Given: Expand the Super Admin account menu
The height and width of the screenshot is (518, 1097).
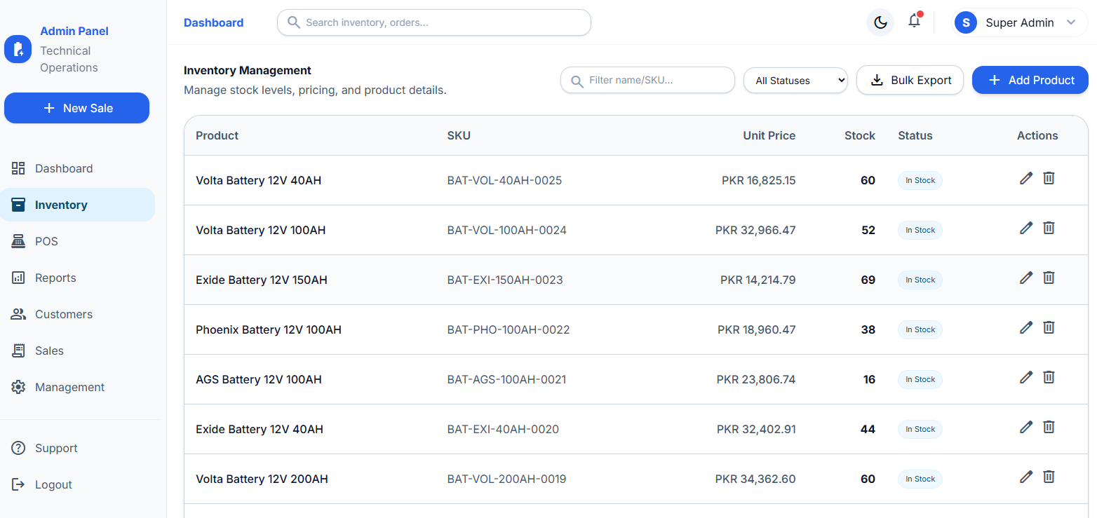Looking at the screenshot, I should pyautogui.click(x=1020, y=22).
